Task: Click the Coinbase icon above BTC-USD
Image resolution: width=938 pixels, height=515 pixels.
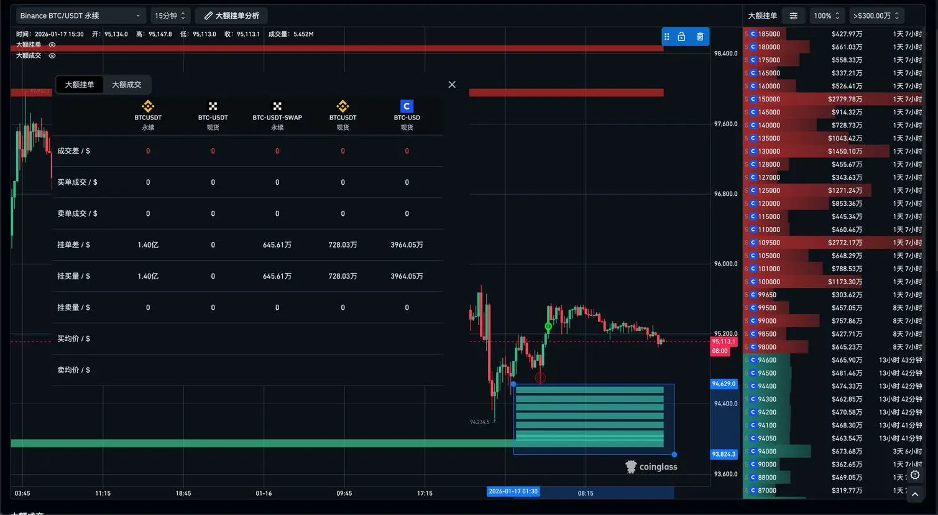Action: [x=407, y=106]
